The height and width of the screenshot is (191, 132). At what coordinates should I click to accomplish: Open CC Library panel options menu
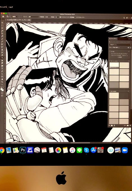click(x=131, y=39)
